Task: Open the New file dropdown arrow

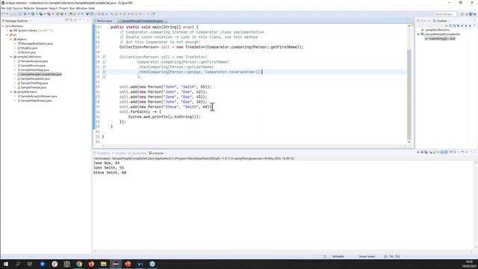Action: [x=7, y=14]
